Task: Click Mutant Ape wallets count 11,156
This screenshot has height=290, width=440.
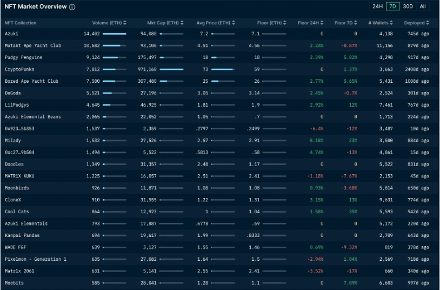Action: [385, 45]
